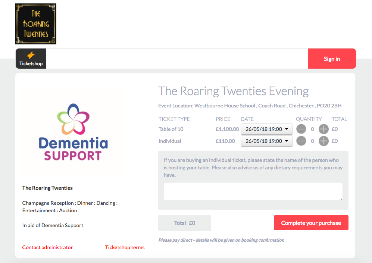Screen dimensions: 372x263
Task: Open the Ticketshop tab with ticket icon
Action: pos(31,59)
